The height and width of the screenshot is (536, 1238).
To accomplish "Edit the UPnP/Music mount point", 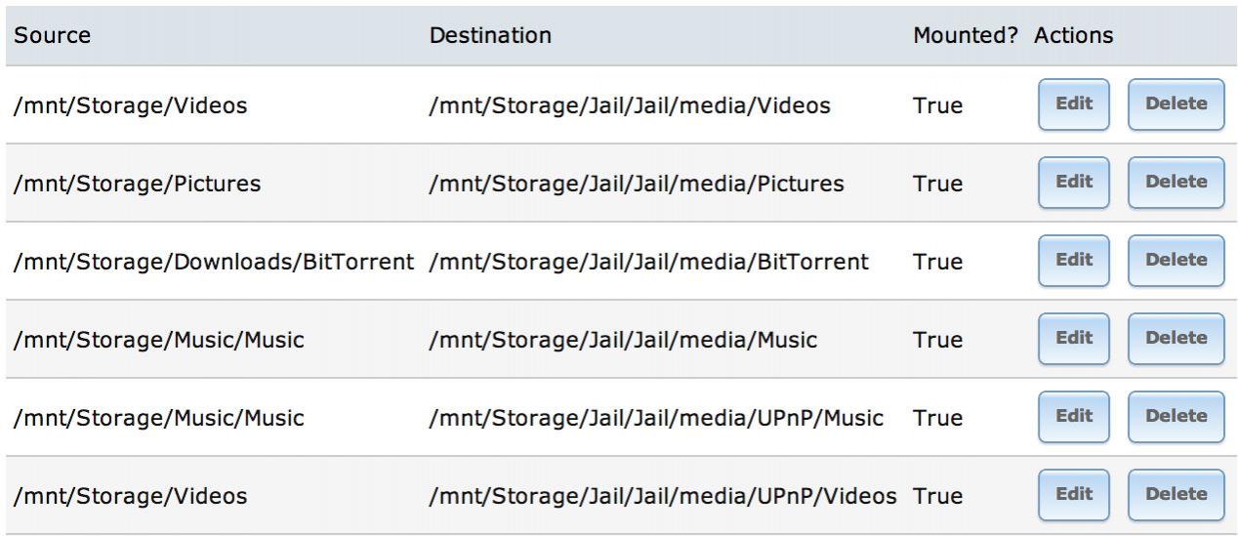I will pos(1074,417).
